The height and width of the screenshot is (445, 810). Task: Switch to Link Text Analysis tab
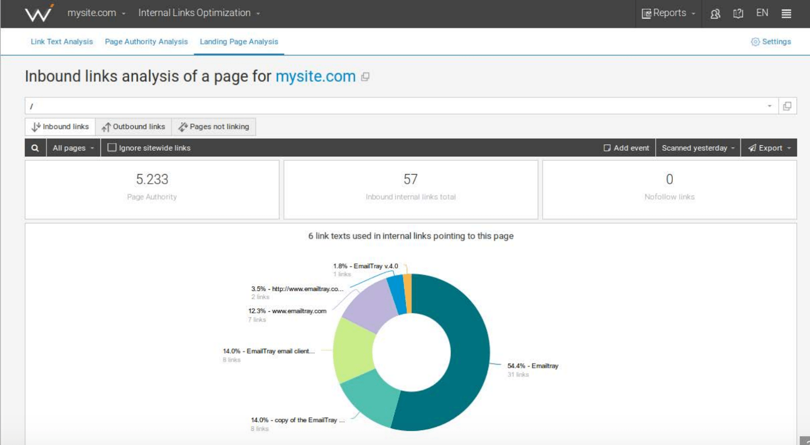tap(62, 42)
